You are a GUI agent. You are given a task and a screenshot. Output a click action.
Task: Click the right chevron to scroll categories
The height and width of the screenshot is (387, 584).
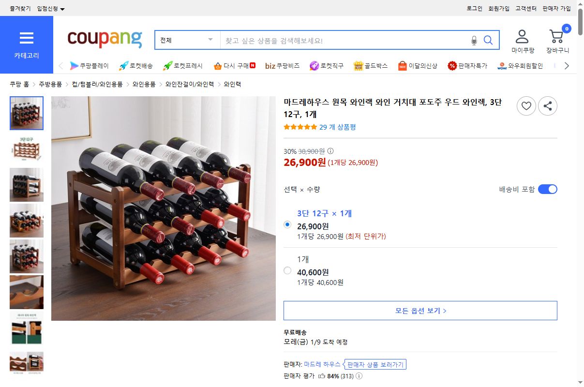pyautogui.click(x=567, y=65)
